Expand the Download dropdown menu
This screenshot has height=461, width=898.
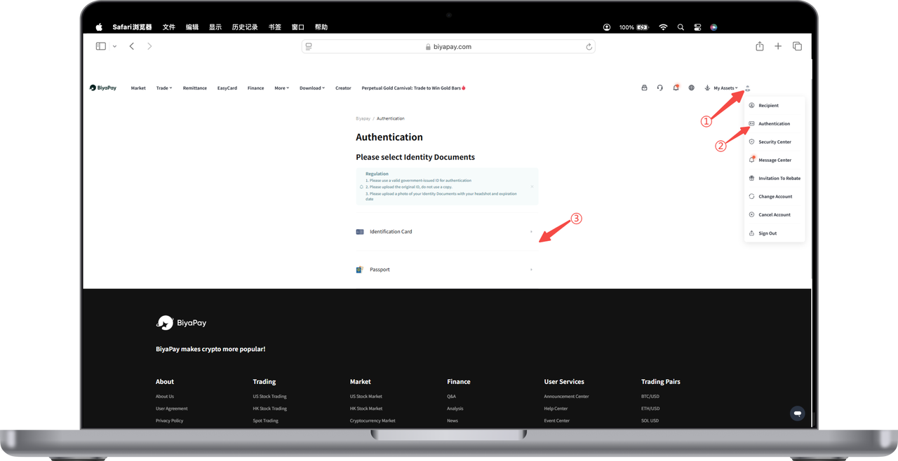coord(311,88)
